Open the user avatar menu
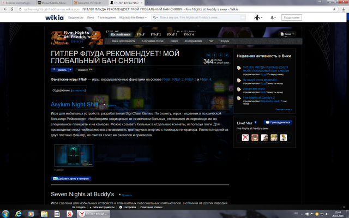The image size is (349, 218). tap(258, 17)
